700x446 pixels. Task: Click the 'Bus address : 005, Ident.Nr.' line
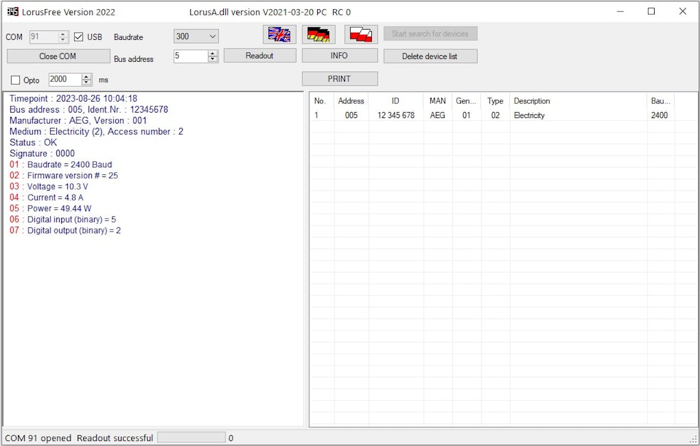coord(89,110)
